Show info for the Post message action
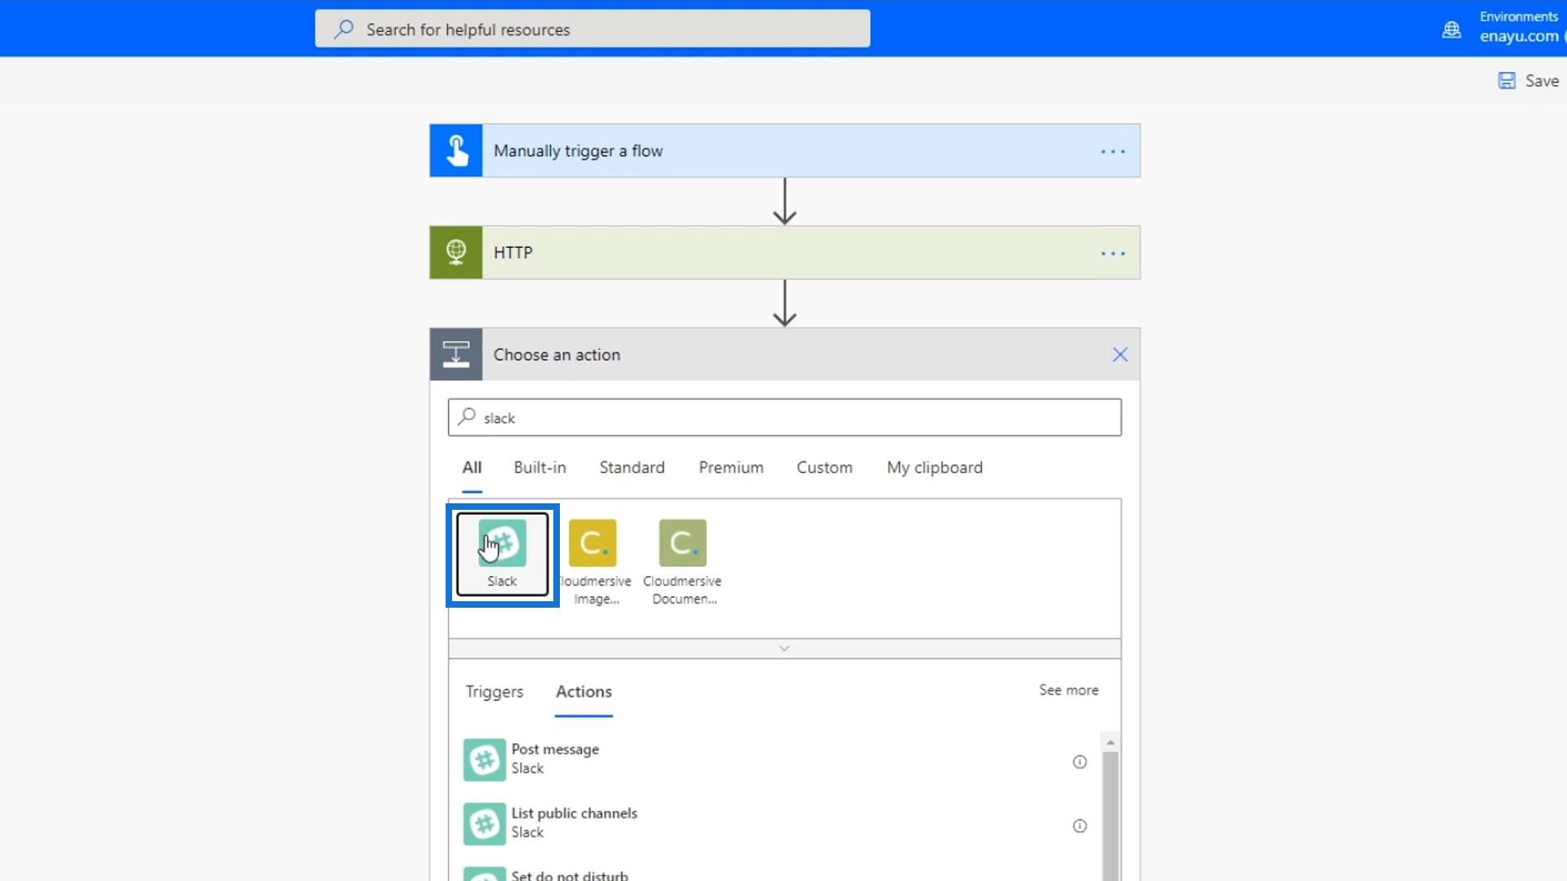This screenshot has width=1567, height=881. coord(1079,762)
